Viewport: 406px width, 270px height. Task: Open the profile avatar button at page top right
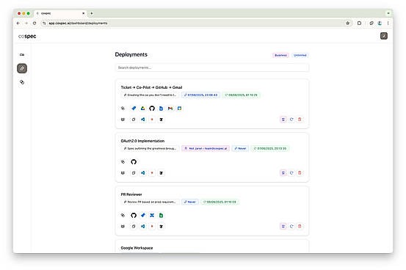pos(384,36)
